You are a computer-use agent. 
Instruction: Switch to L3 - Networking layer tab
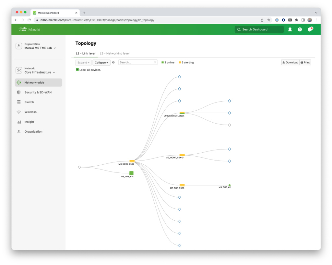(x=115, y=53)
